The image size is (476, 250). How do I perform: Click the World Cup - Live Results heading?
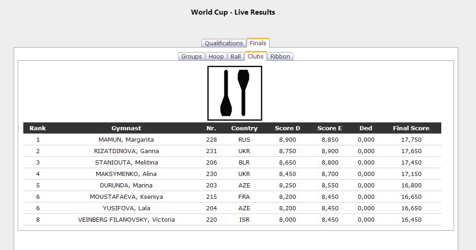coord(233,12)
